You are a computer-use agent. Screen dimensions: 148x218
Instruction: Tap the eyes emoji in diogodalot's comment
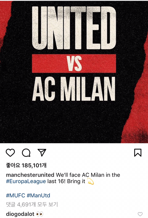click(x=40, y=214)
